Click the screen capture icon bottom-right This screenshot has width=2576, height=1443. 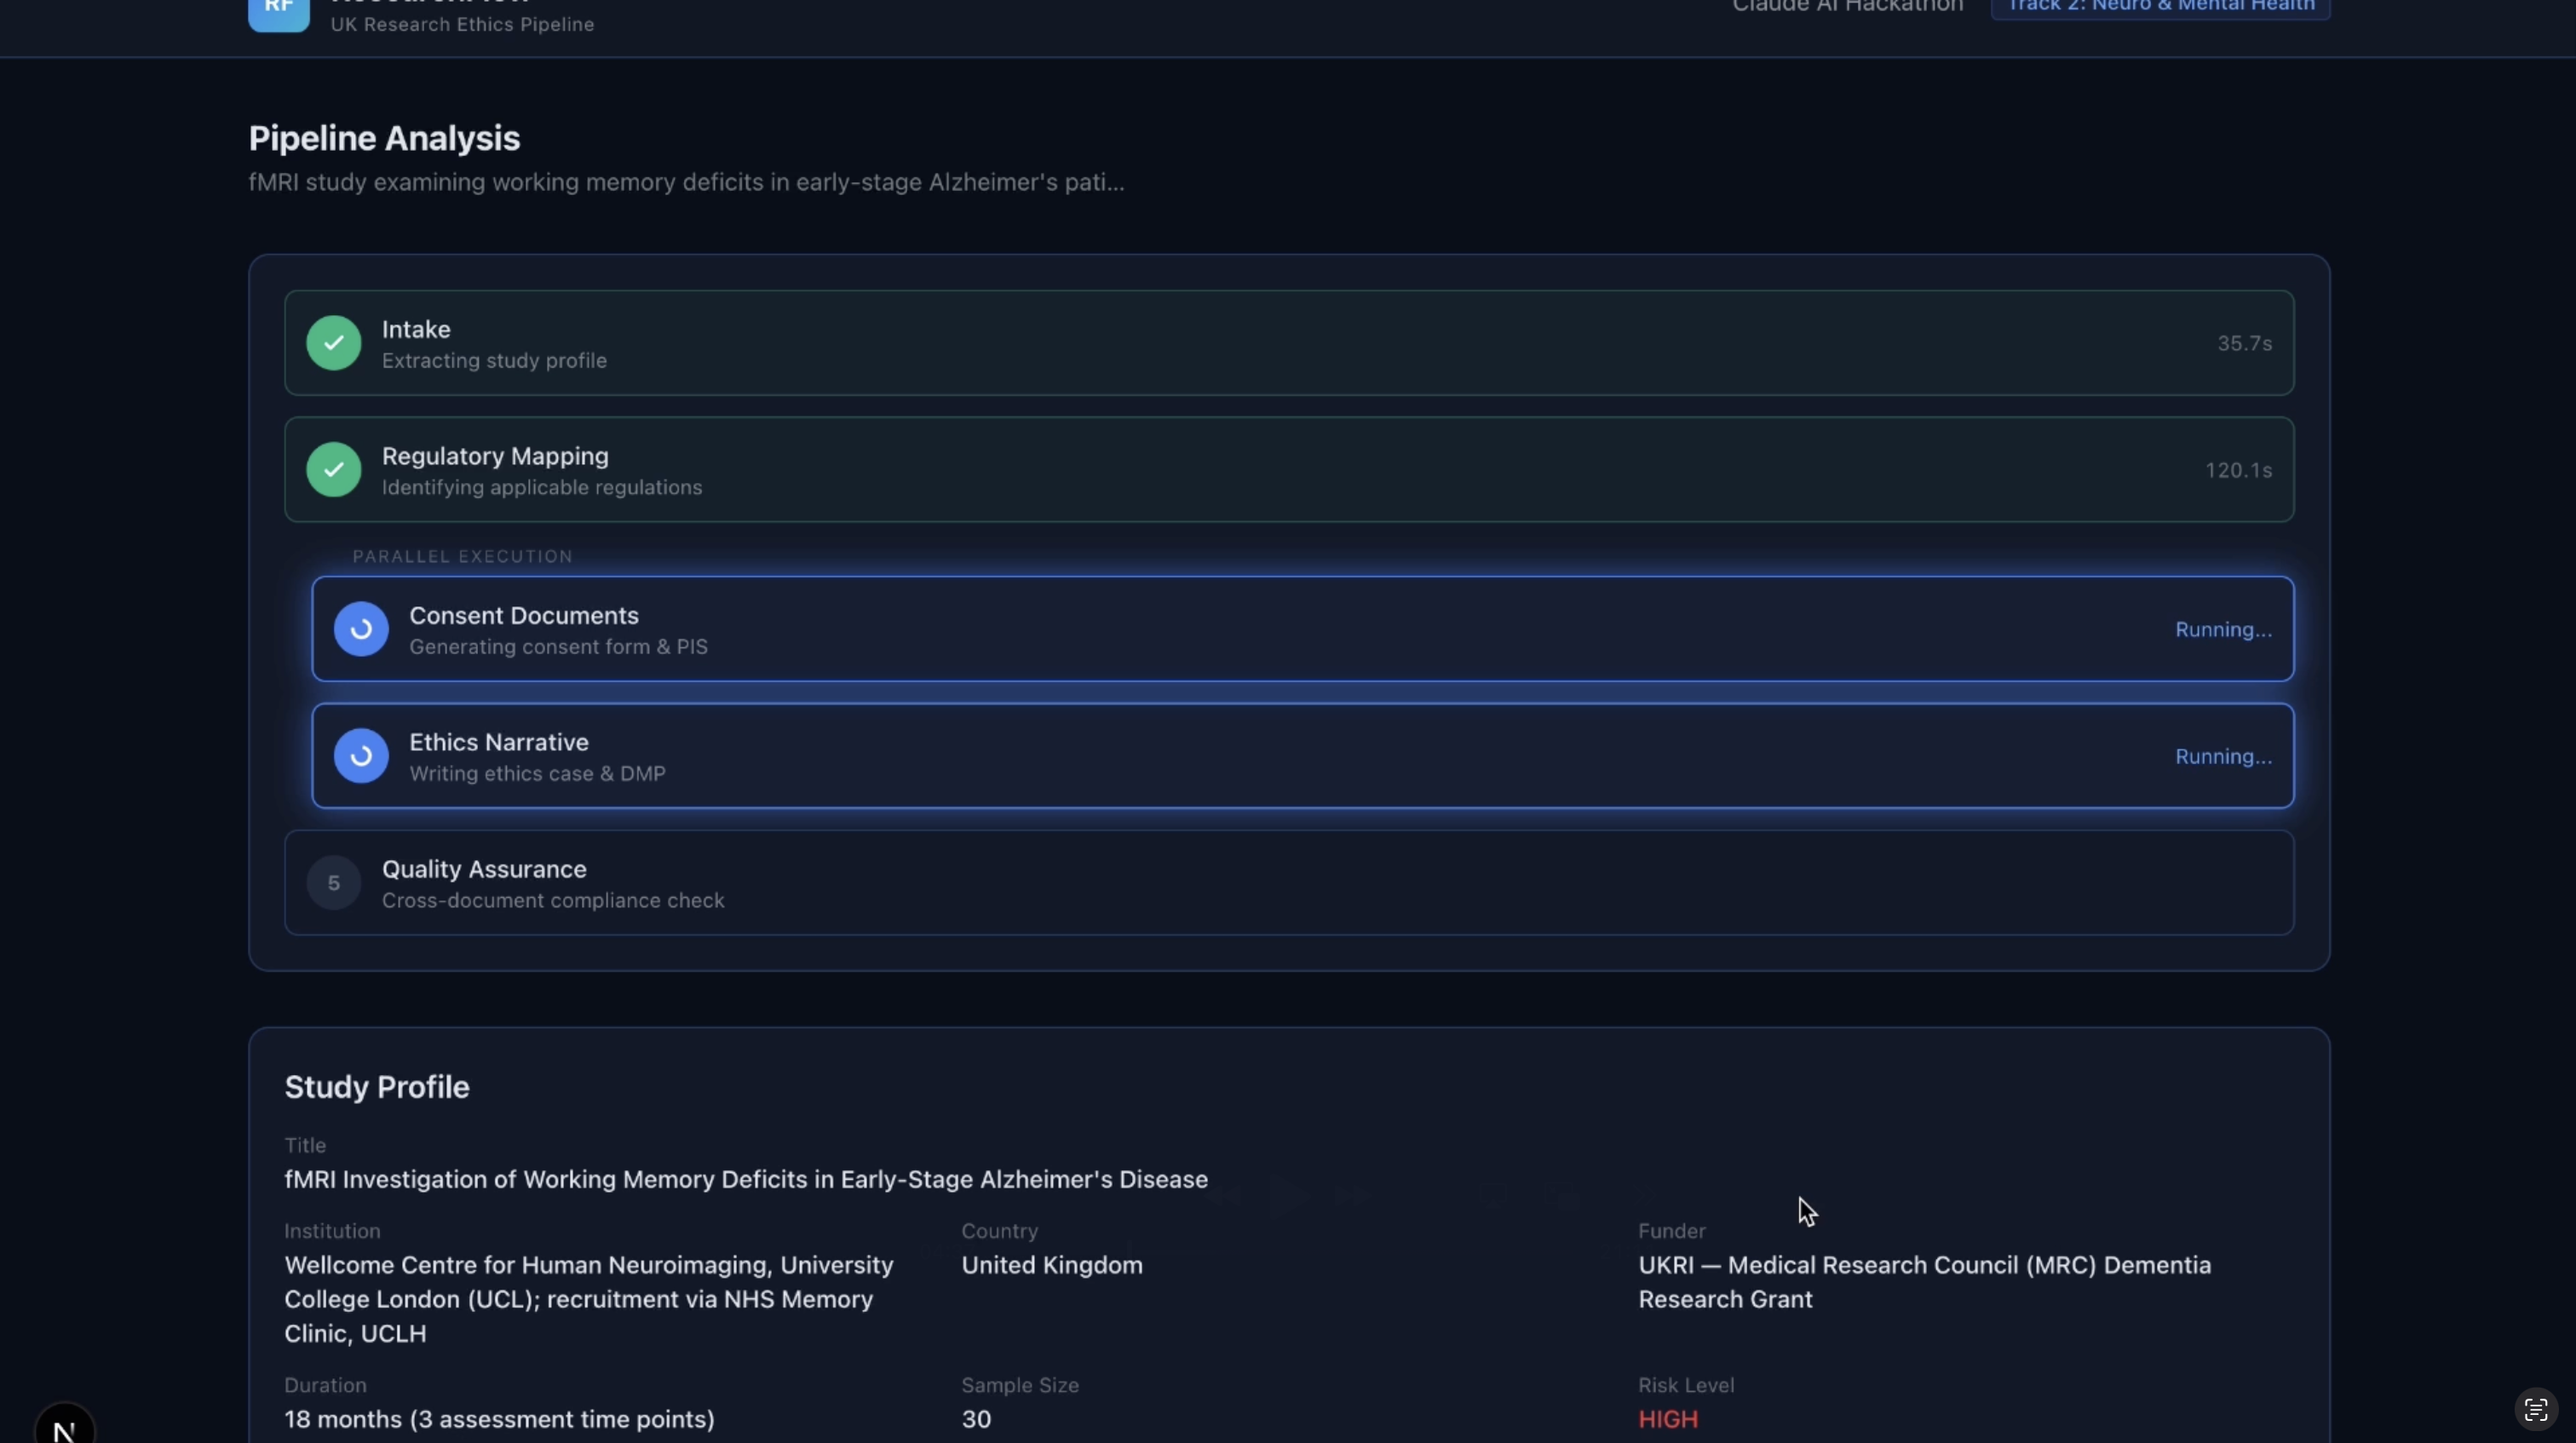(2535, 1410)
